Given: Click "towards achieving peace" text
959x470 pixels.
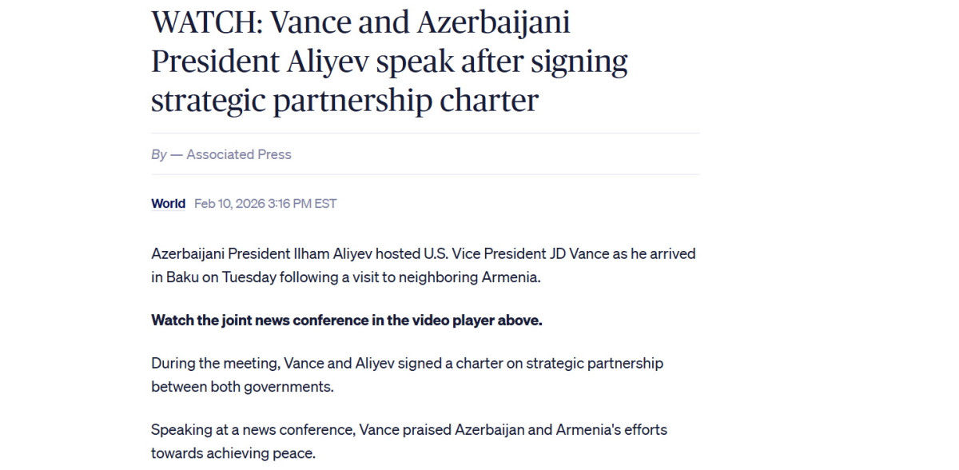Looking at the screenshot, I should [x=233, y=453].
